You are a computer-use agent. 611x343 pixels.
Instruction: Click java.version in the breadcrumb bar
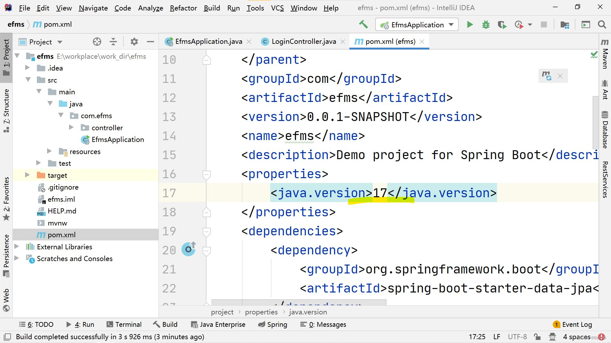(x=307, y=312)
